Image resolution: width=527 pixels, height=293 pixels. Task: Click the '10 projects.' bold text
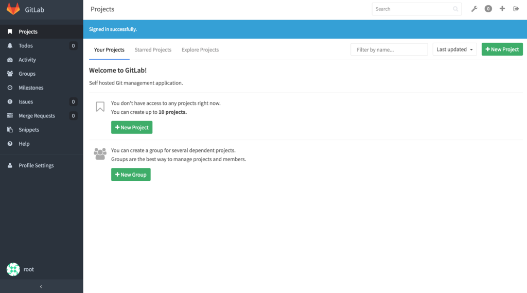(x=172, y=112)
